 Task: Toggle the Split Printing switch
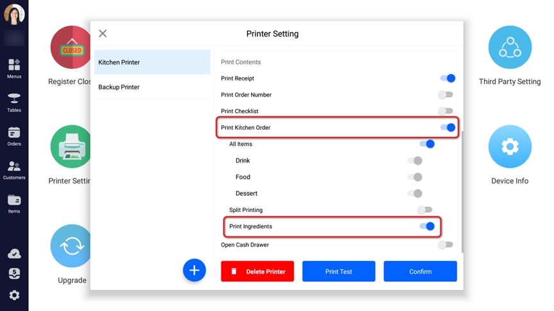click(424, 210)
